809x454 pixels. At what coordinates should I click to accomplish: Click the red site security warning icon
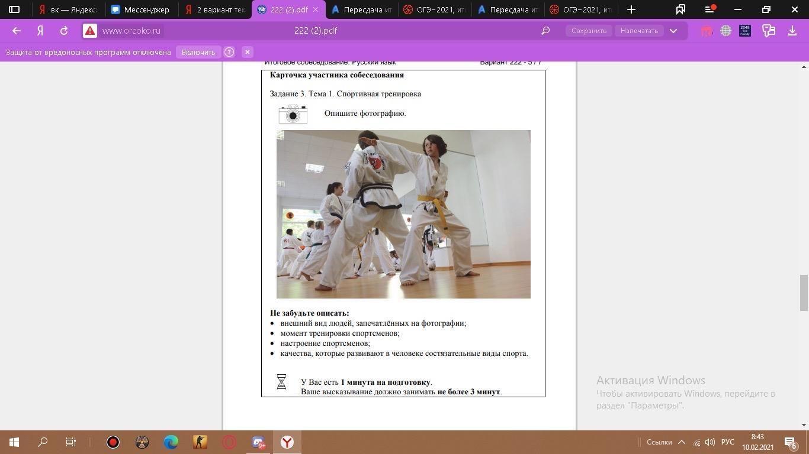click(x=89, y=31)
